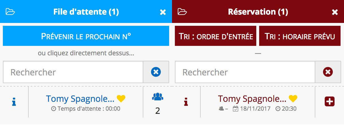
Task: Click the File d'attente (1) title
Action: pos(86,12)
